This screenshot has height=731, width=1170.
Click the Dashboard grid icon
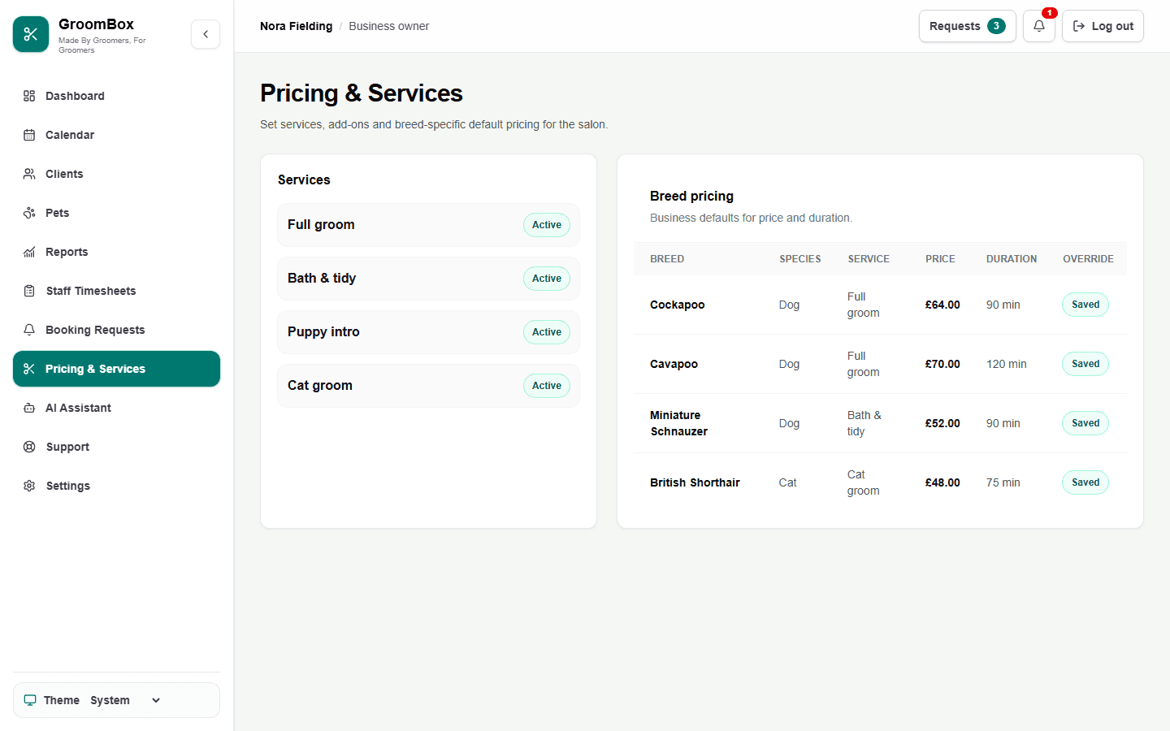point(29,96)
